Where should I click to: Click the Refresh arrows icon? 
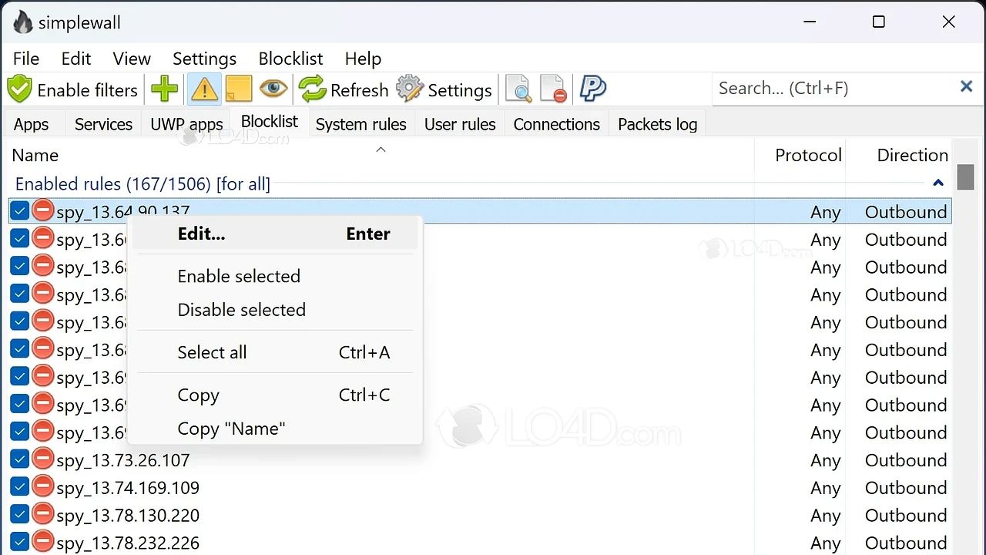[313, 89]
